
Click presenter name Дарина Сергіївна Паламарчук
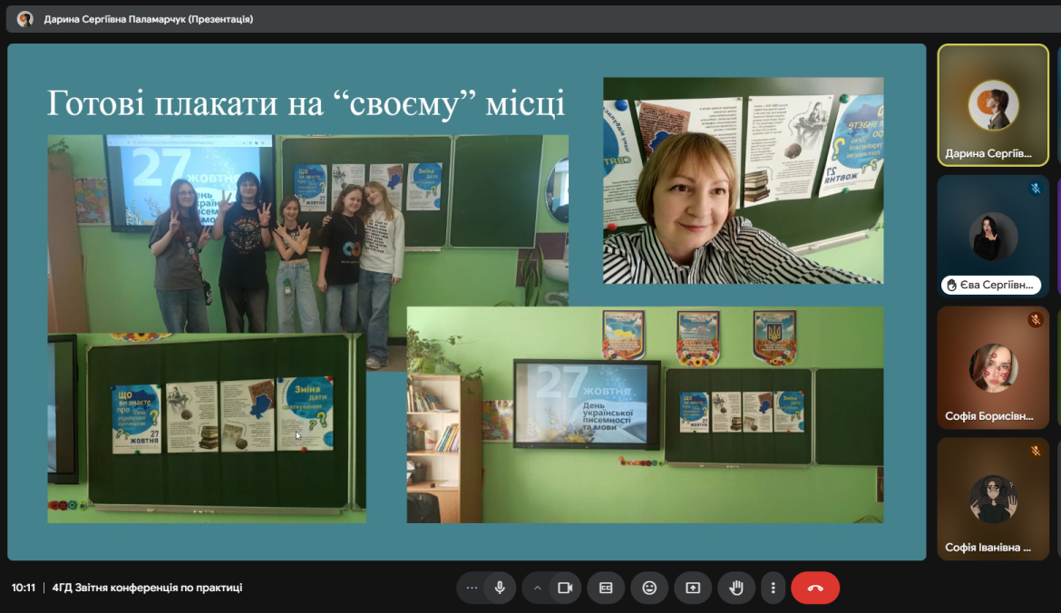pos(148,19)
